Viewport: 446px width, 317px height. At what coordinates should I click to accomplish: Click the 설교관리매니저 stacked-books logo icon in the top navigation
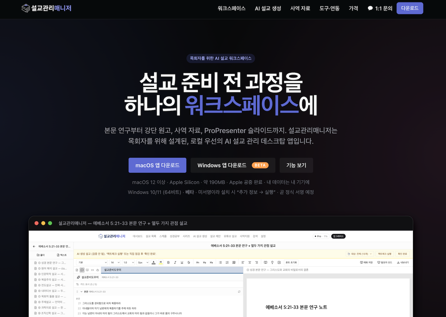[26, 8]
